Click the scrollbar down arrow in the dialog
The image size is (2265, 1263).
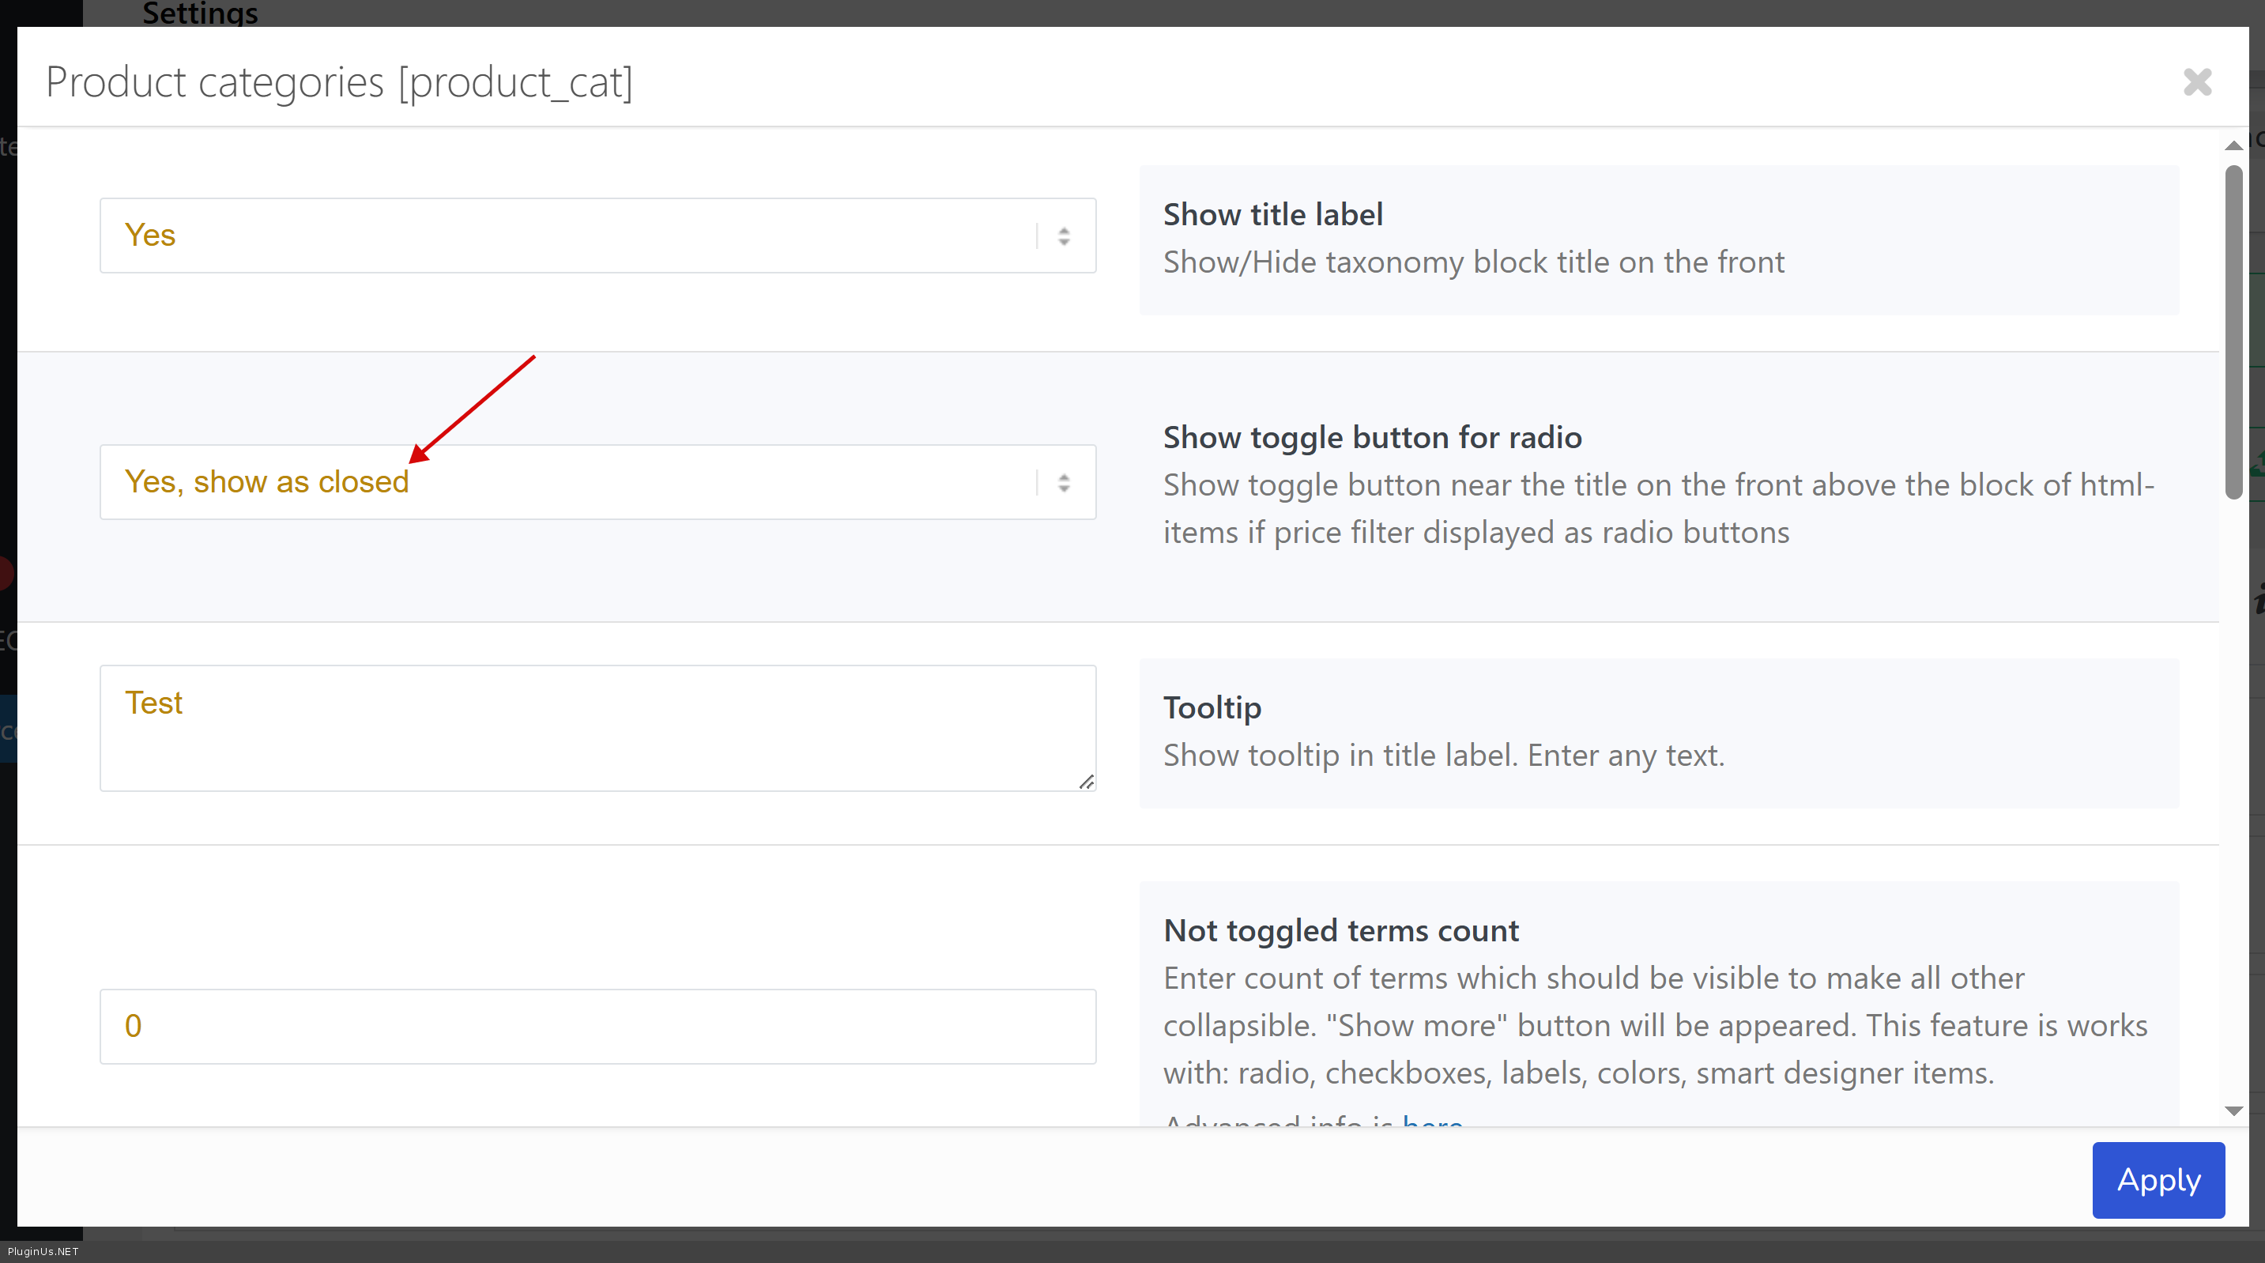[x=2233, y=1110]
